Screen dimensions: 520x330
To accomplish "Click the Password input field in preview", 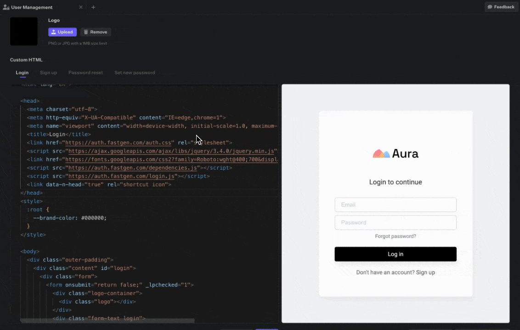I will [396, 222].
